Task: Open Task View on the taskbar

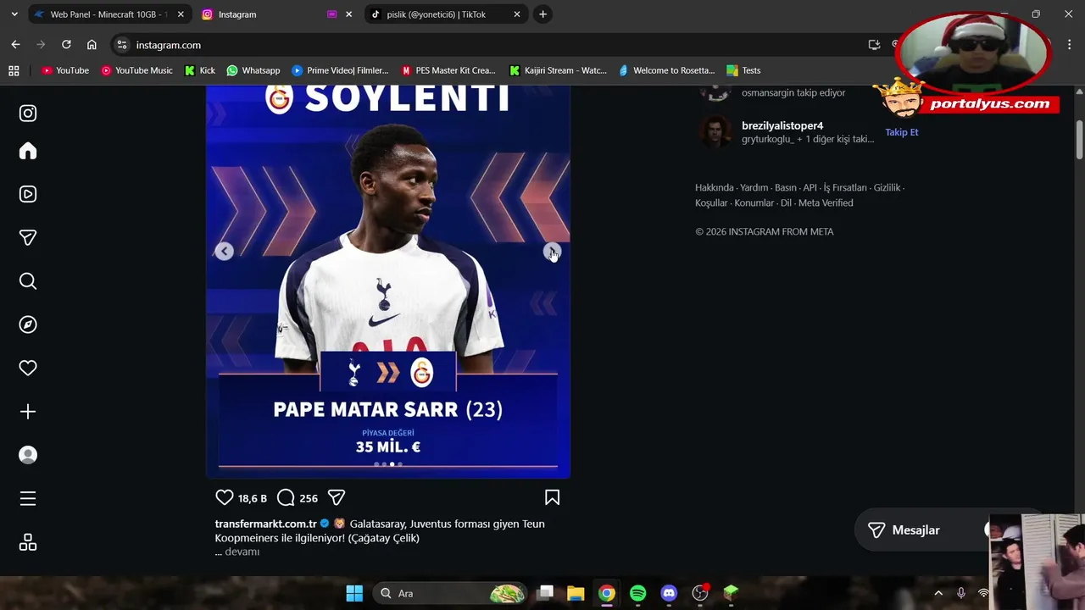Action: (545, 593)
